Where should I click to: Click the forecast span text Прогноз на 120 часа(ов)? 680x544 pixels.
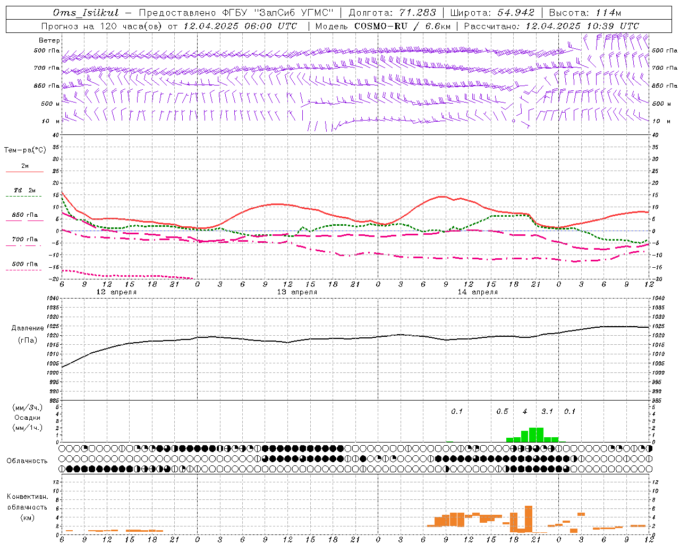[101, 26]
